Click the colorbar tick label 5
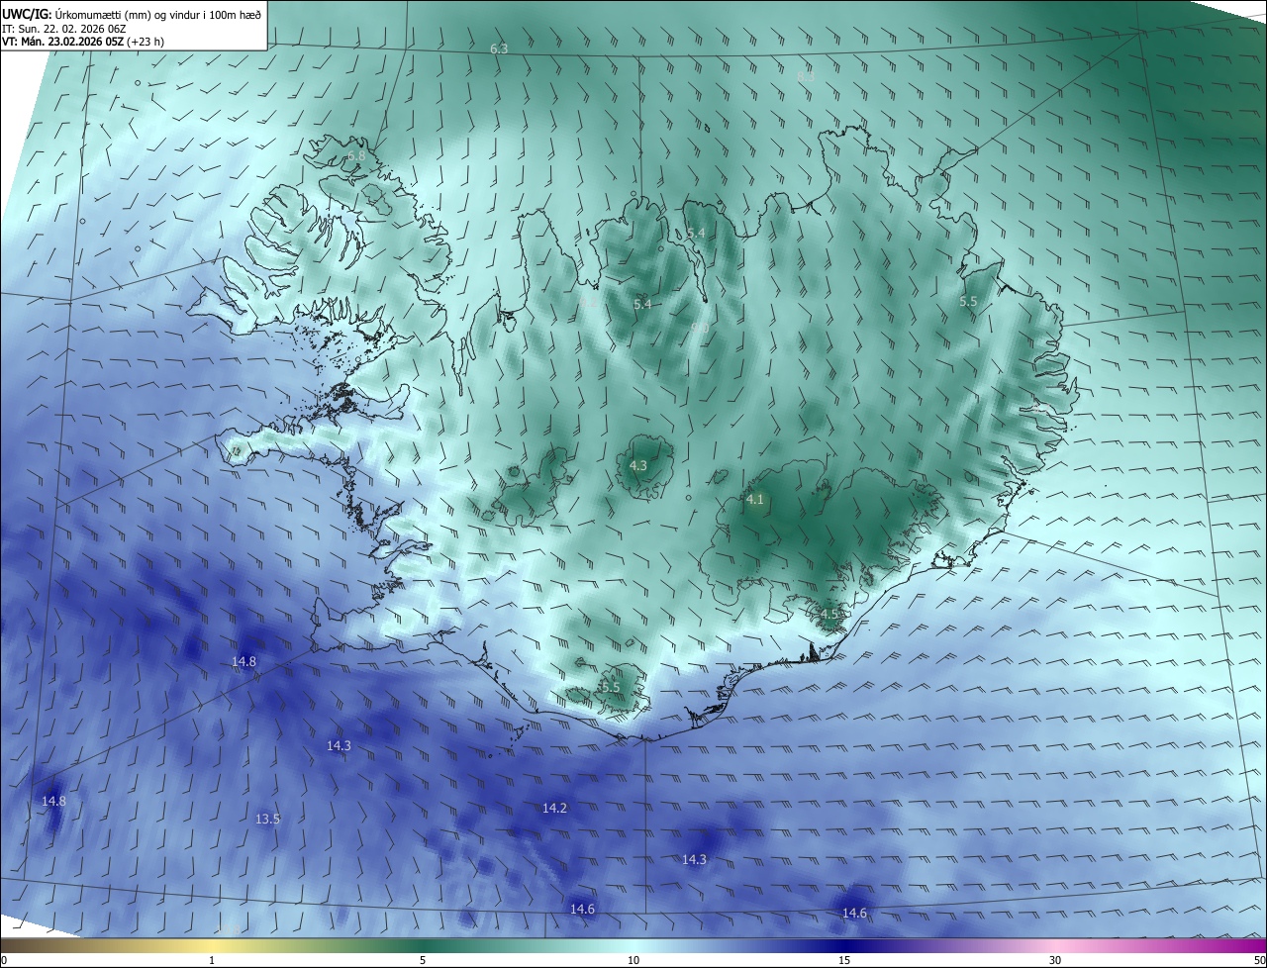Screen dimensions: 1267x968 423,960
